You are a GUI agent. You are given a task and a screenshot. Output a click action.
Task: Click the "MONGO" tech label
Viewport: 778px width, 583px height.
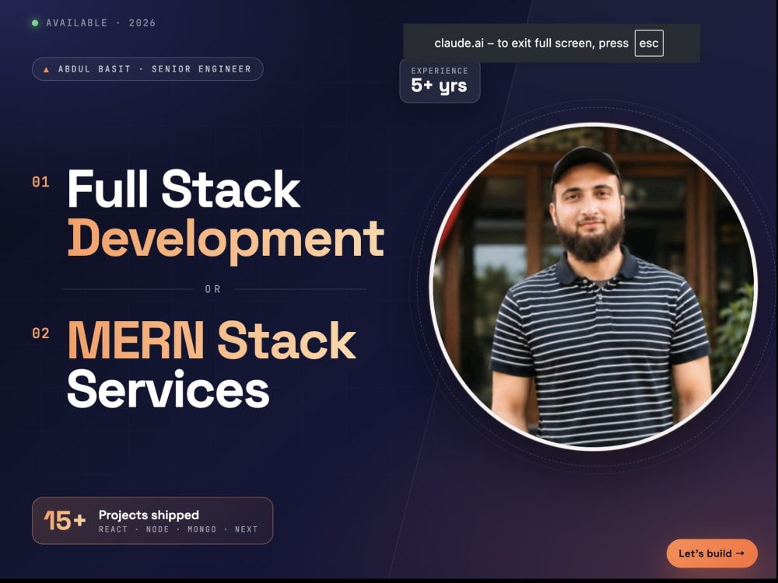tap(202, 529)
